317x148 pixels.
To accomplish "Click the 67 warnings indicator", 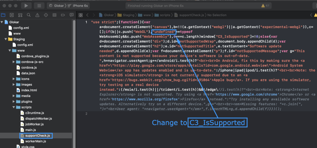I will 265,6.
